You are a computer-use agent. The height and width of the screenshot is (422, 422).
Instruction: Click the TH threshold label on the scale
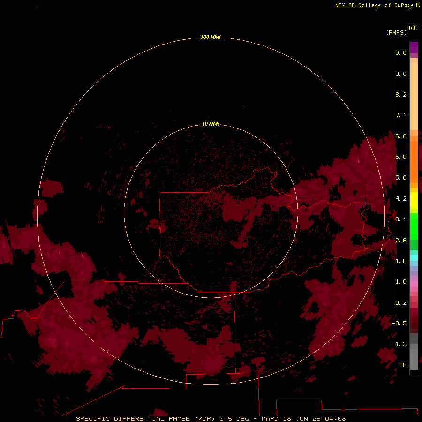click(x=403, y=365)
